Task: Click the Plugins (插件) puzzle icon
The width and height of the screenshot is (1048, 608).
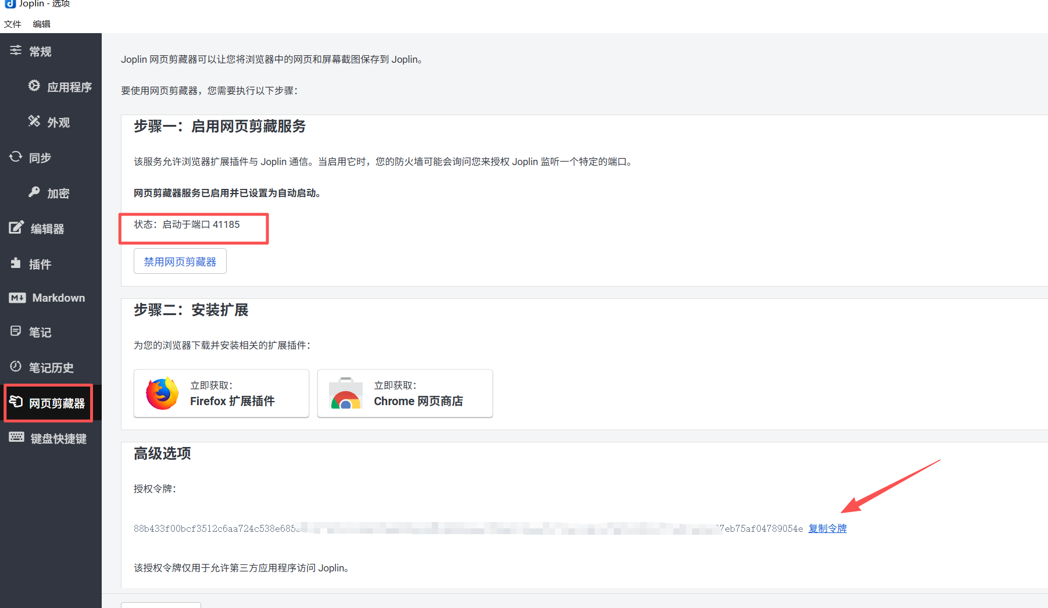Action: tap(16, 263)
